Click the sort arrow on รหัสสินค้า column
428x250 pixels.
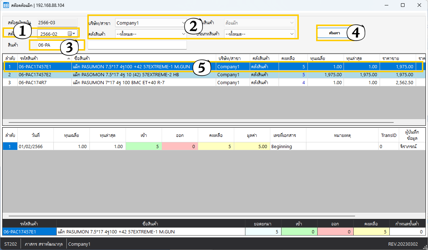(x=69, y=58)
